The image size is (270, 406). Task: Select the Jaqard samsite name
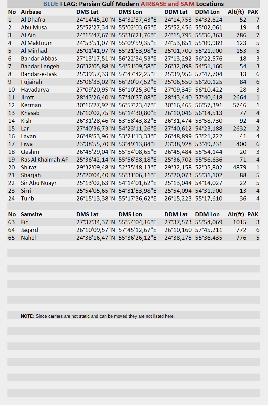(x=29, y=230)
